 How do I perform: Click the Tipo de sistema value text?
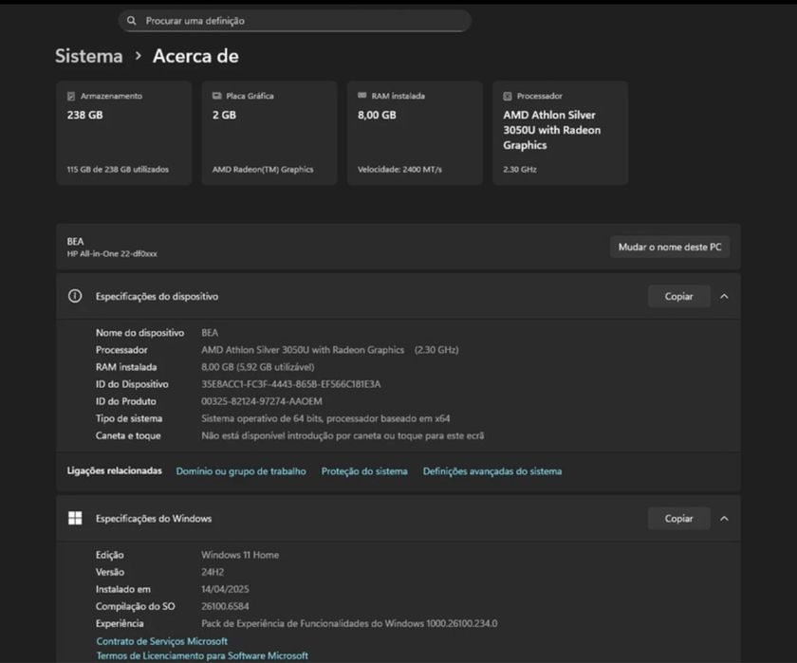tap(325, 418)
